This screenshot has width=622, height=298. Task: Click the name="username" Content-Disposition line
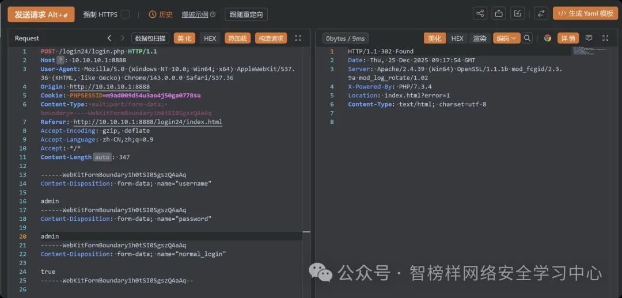click(x=126, y=184)
